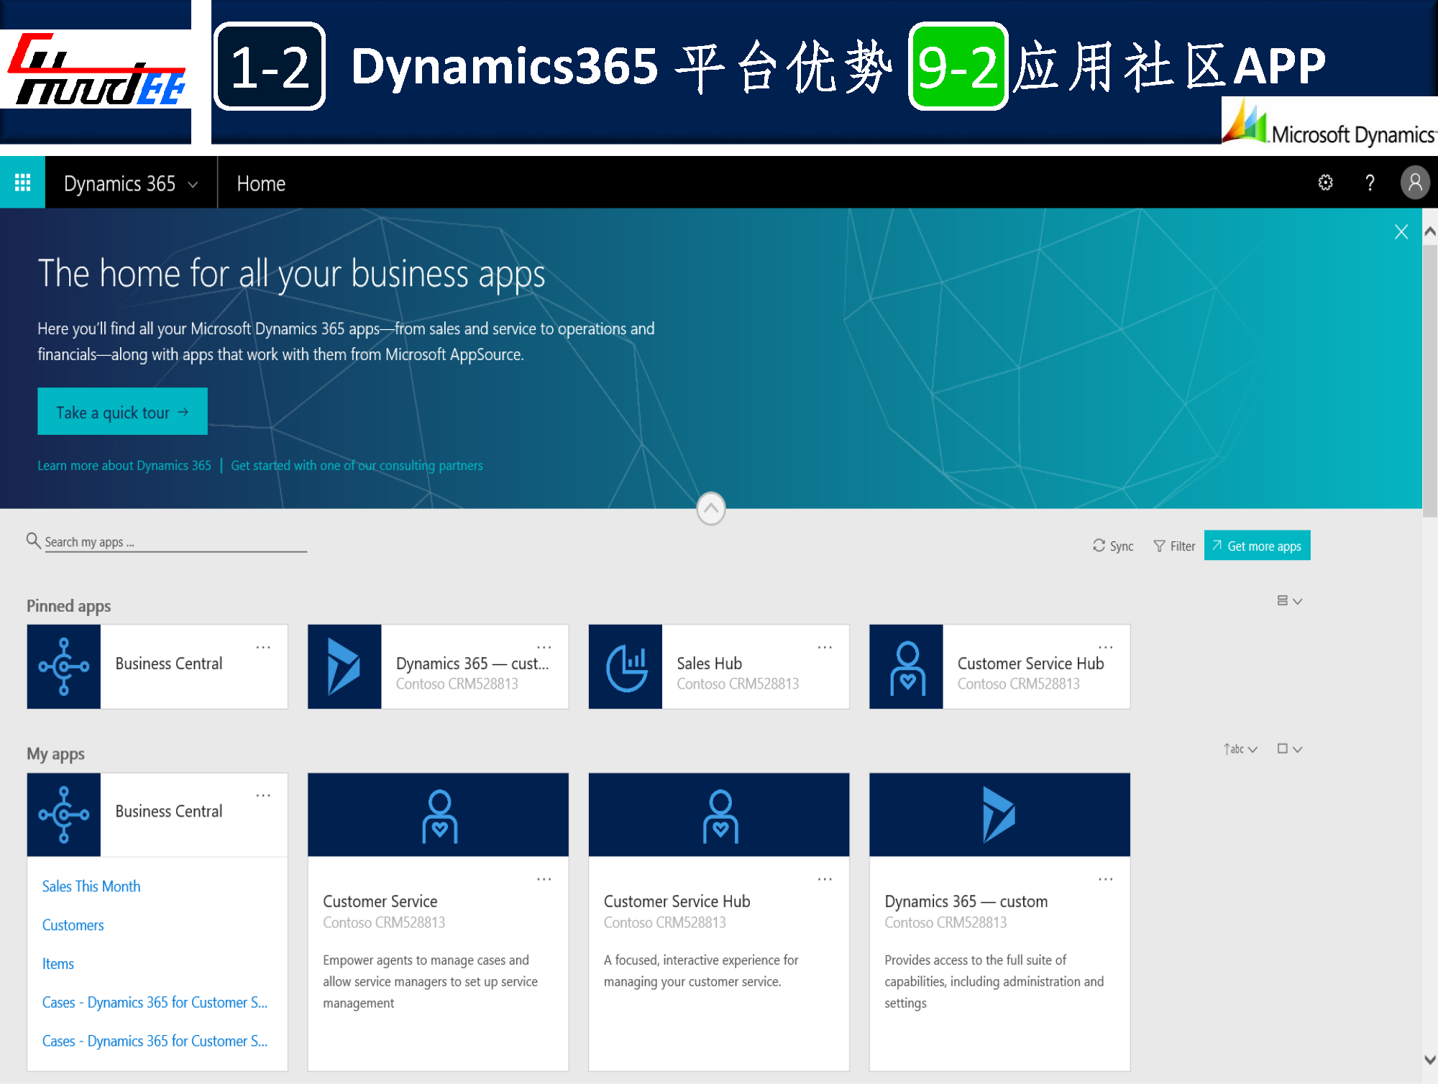The width and height of the screenshot is (1438, 1084).
Task: Open the abc sort order dropdown
Action: (1240, 749)
